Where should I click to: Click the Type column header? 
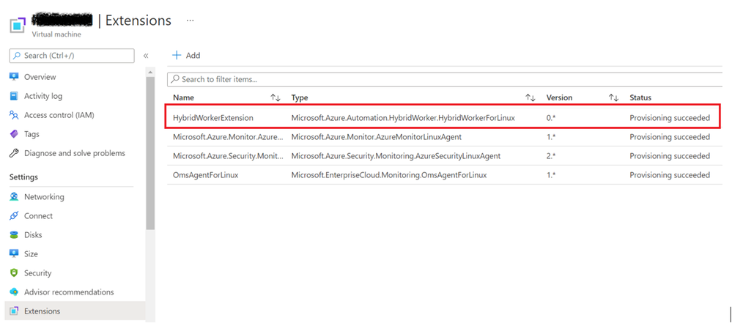pos(300,97)
